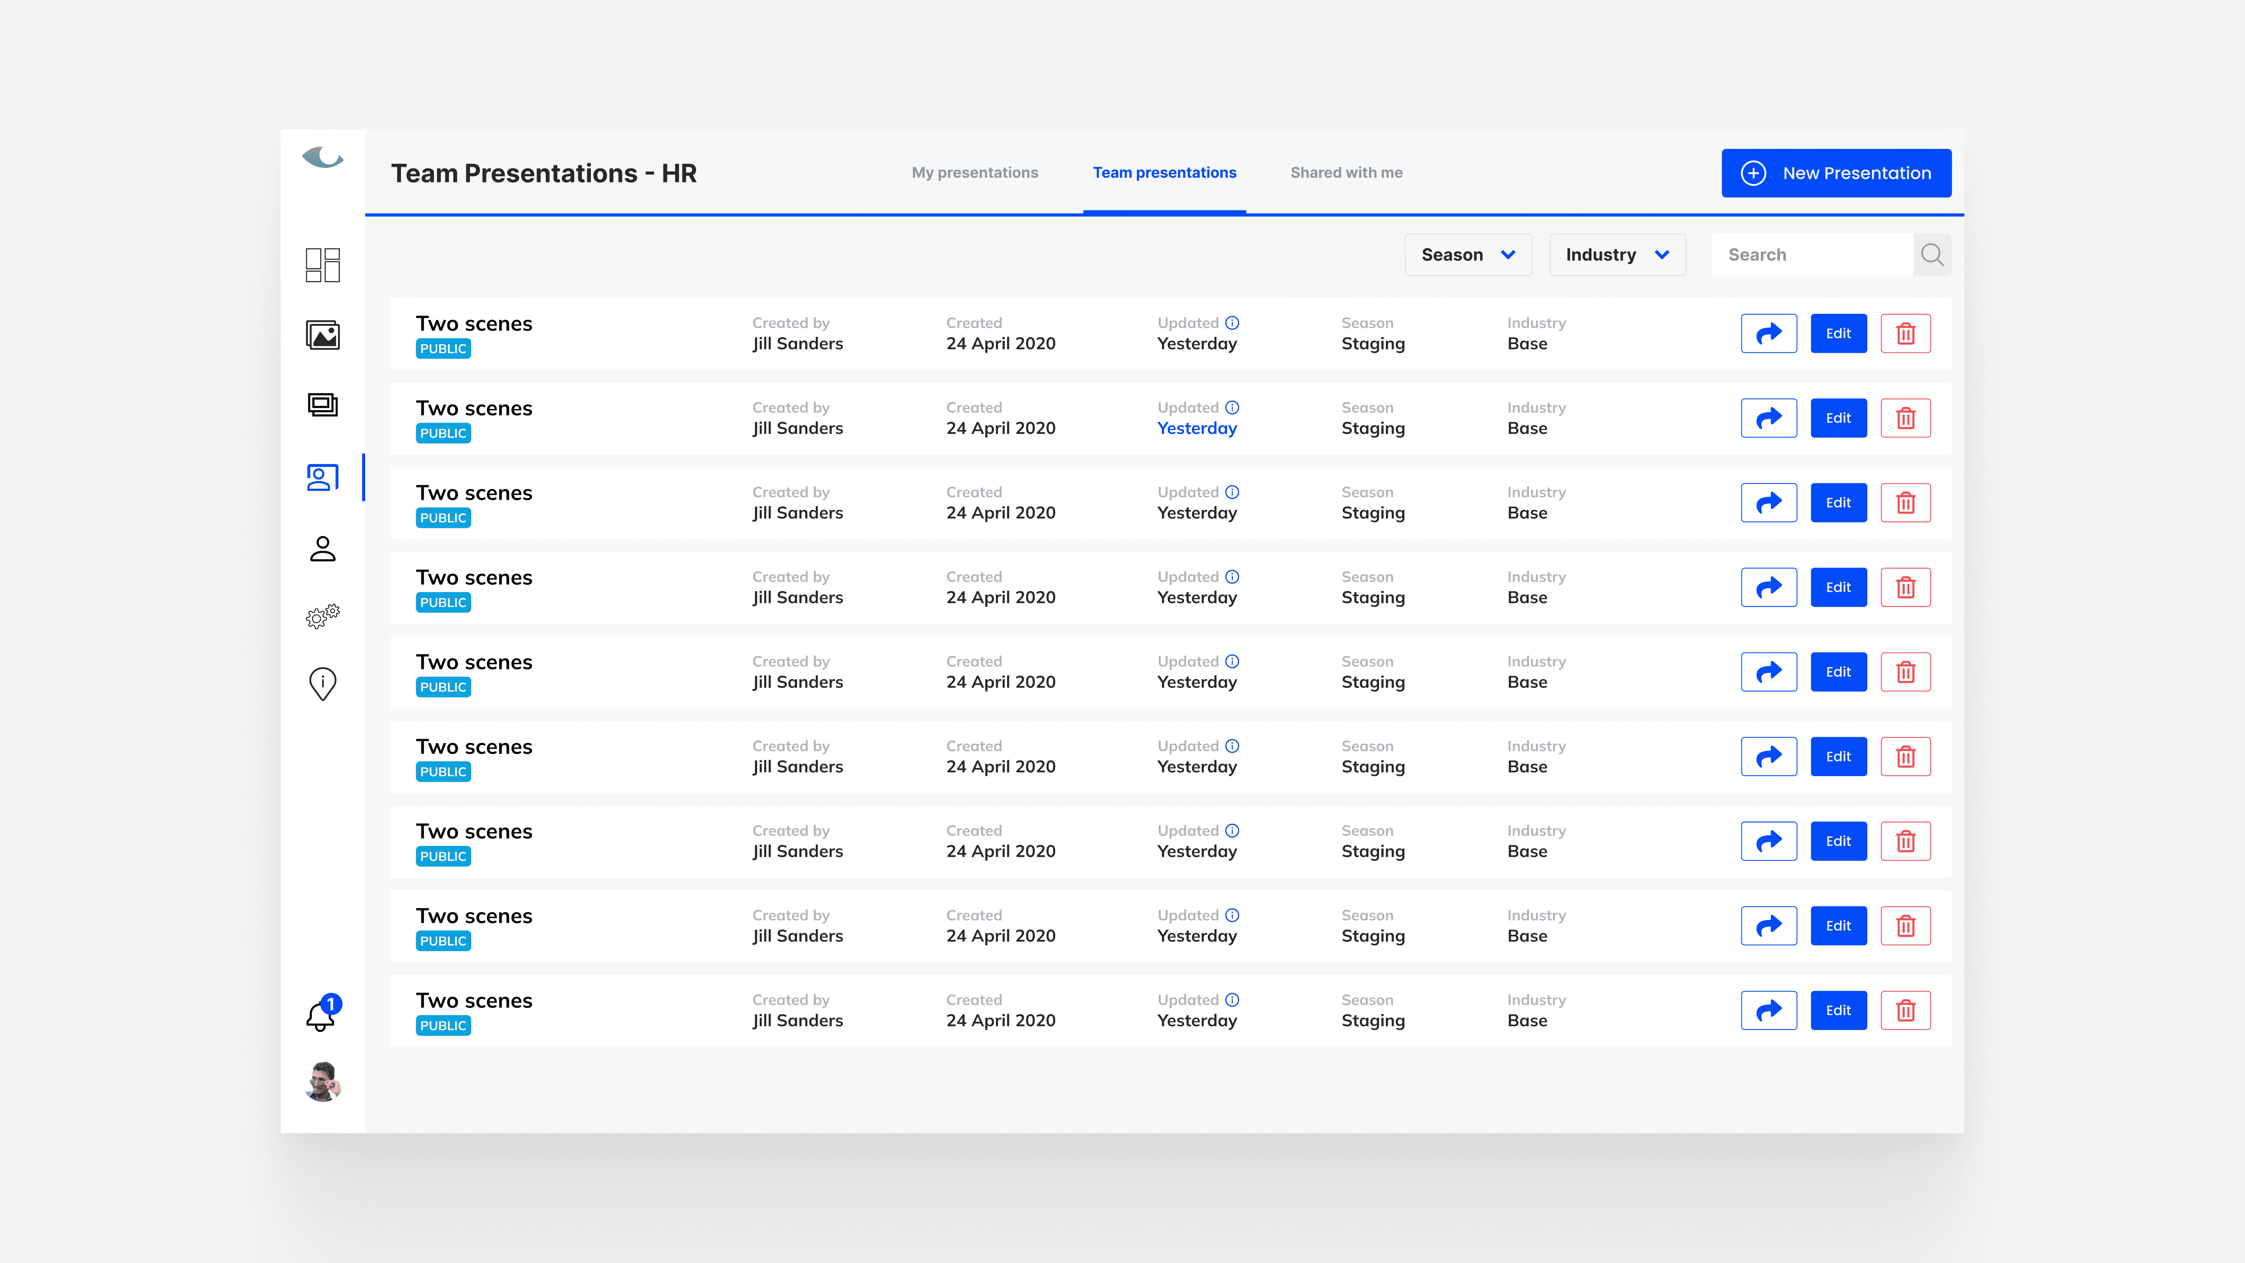Open the stacked slides sidebar icon
2245x1263 pixels.
coord(322,405)
